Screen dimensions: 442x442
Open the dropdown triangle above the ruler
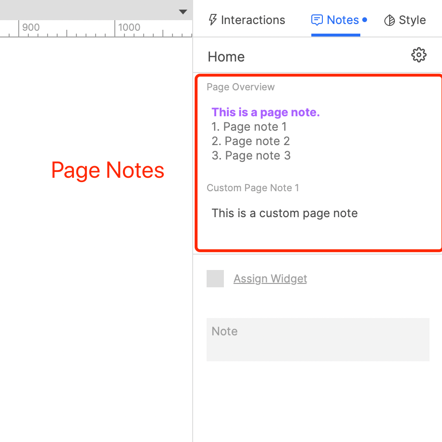[183, 12]
